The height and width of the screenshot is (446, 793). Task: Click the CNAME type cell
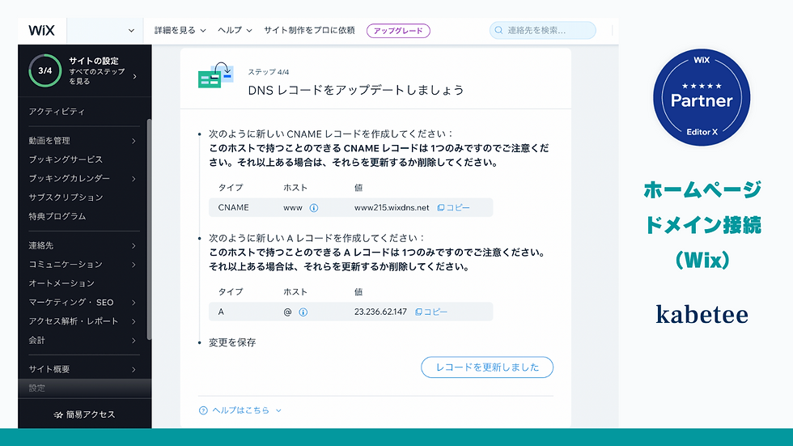(233, 207)
